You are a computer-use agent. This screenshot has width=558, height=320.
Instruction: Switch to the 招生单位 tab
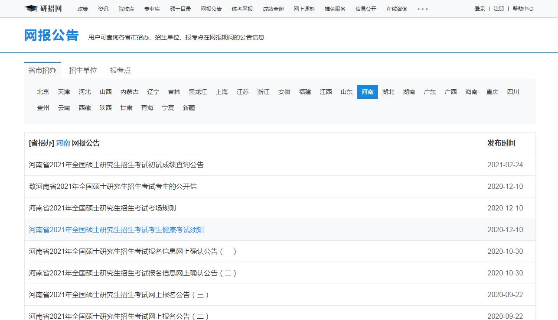point(83,70)
